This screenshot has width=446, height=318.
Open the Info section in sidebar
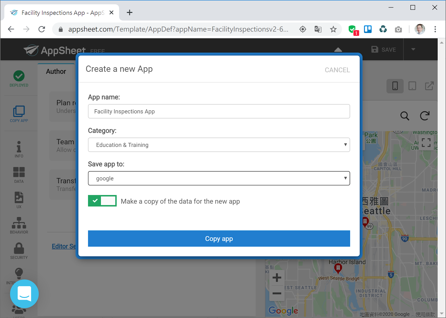[x=19, y=150]
